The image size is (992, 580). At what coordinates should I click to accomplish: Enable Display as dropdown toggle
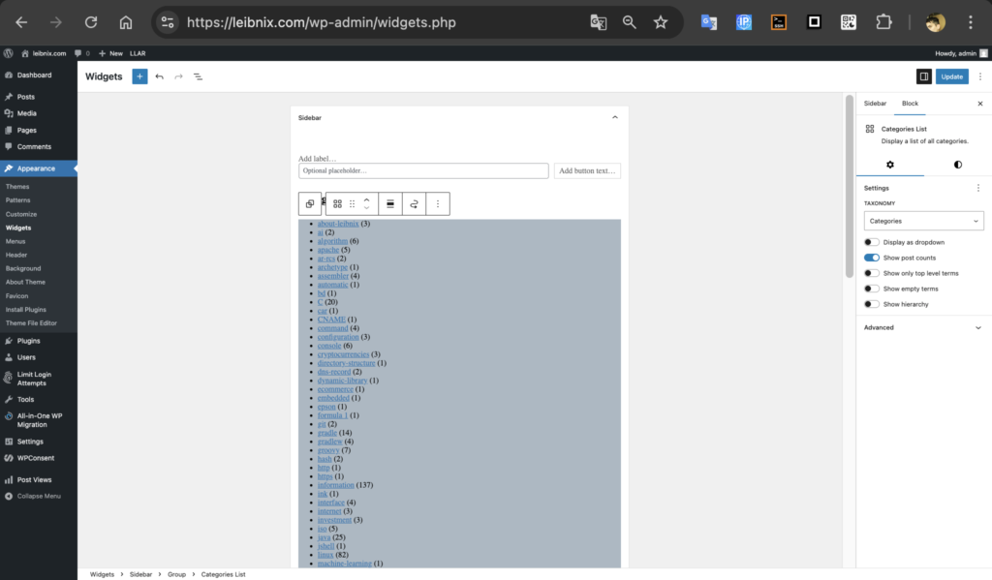[872, 242]
